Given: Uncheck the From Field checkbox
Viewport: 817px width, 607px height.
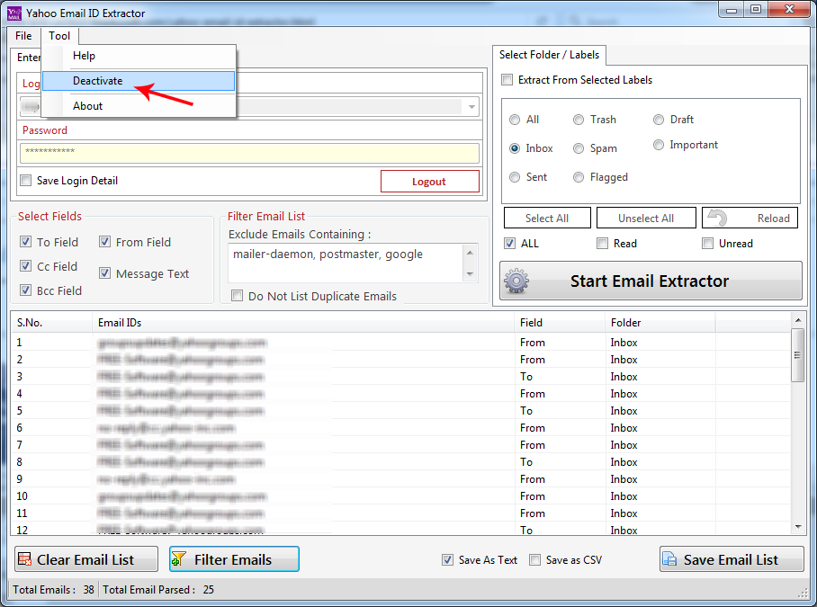Looking at the screenshot, I should click(x=104, y=242).
